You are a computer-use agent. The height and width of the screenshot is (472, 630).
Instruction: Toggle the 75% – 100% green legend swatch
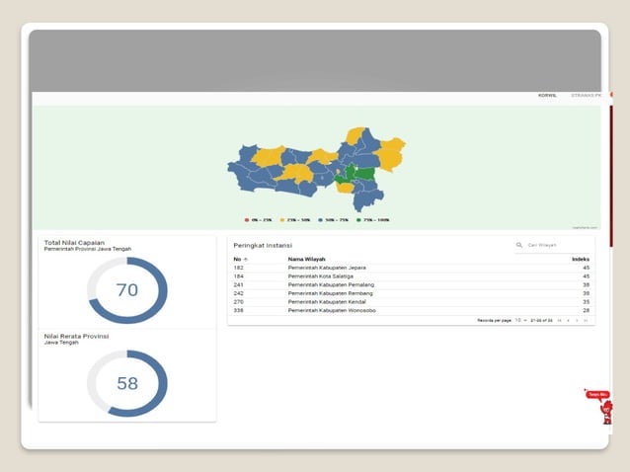pos(360,220)
